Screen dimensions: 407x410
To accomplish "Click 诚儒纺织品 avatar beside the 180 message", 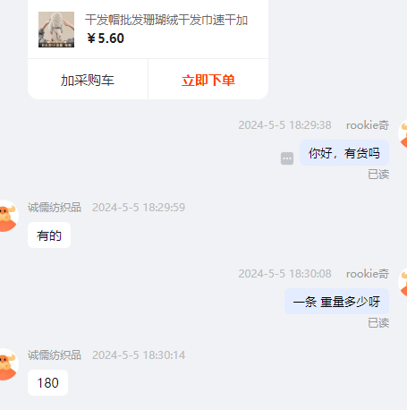I will point(8,364).
